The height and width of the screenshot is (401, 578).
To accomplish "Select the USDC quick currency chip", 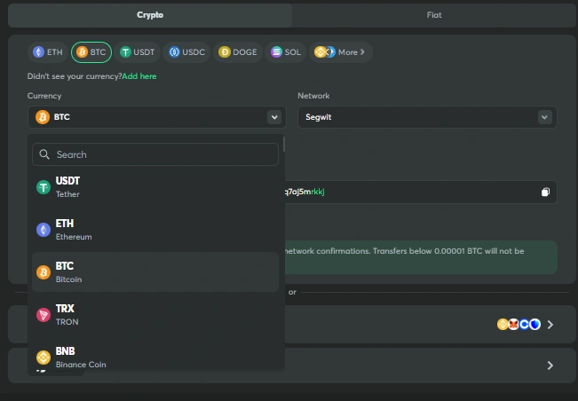I will click(186, 52).
